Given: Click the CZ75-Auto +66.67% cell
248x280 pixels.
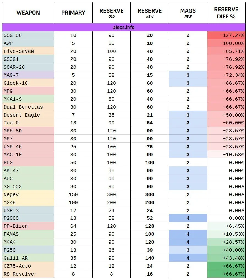Looking at the screenshot, I should coord(226,266).
